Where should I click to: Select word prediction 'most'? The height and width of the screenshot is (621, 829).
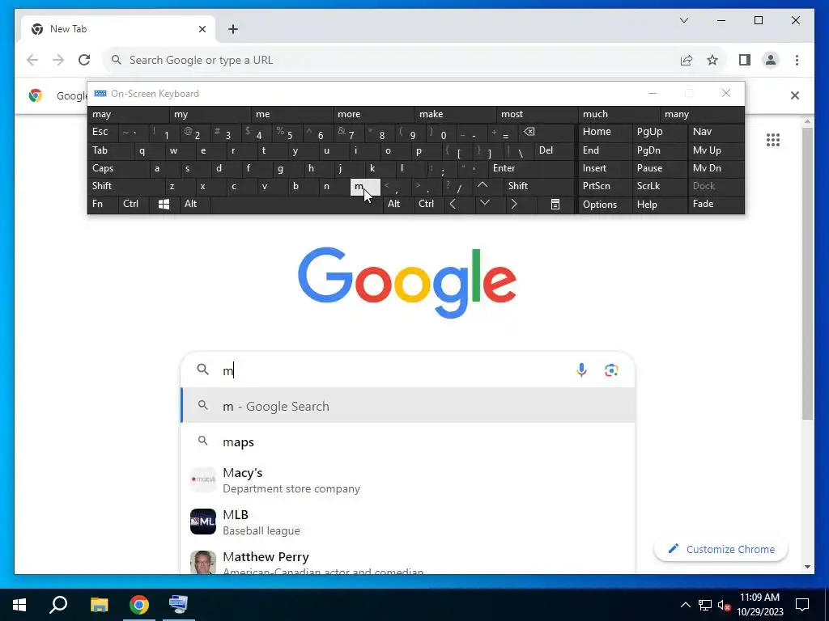click(x=538, y=115)
